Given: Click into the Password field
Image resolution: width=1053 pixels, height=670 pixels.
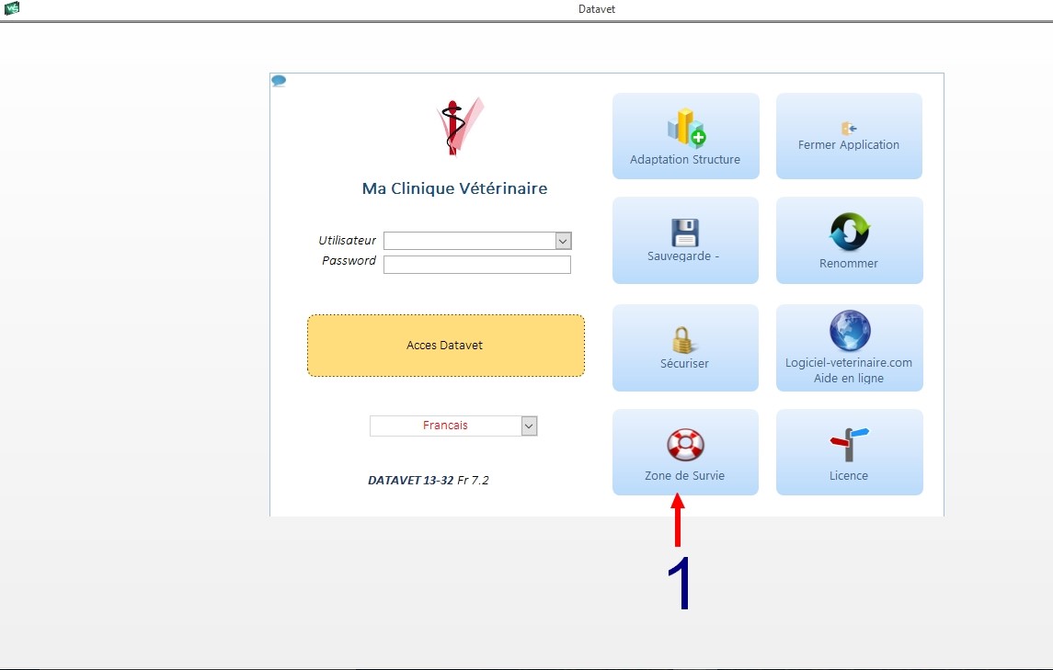Looking at the screenshot, I should pos(476,265).
